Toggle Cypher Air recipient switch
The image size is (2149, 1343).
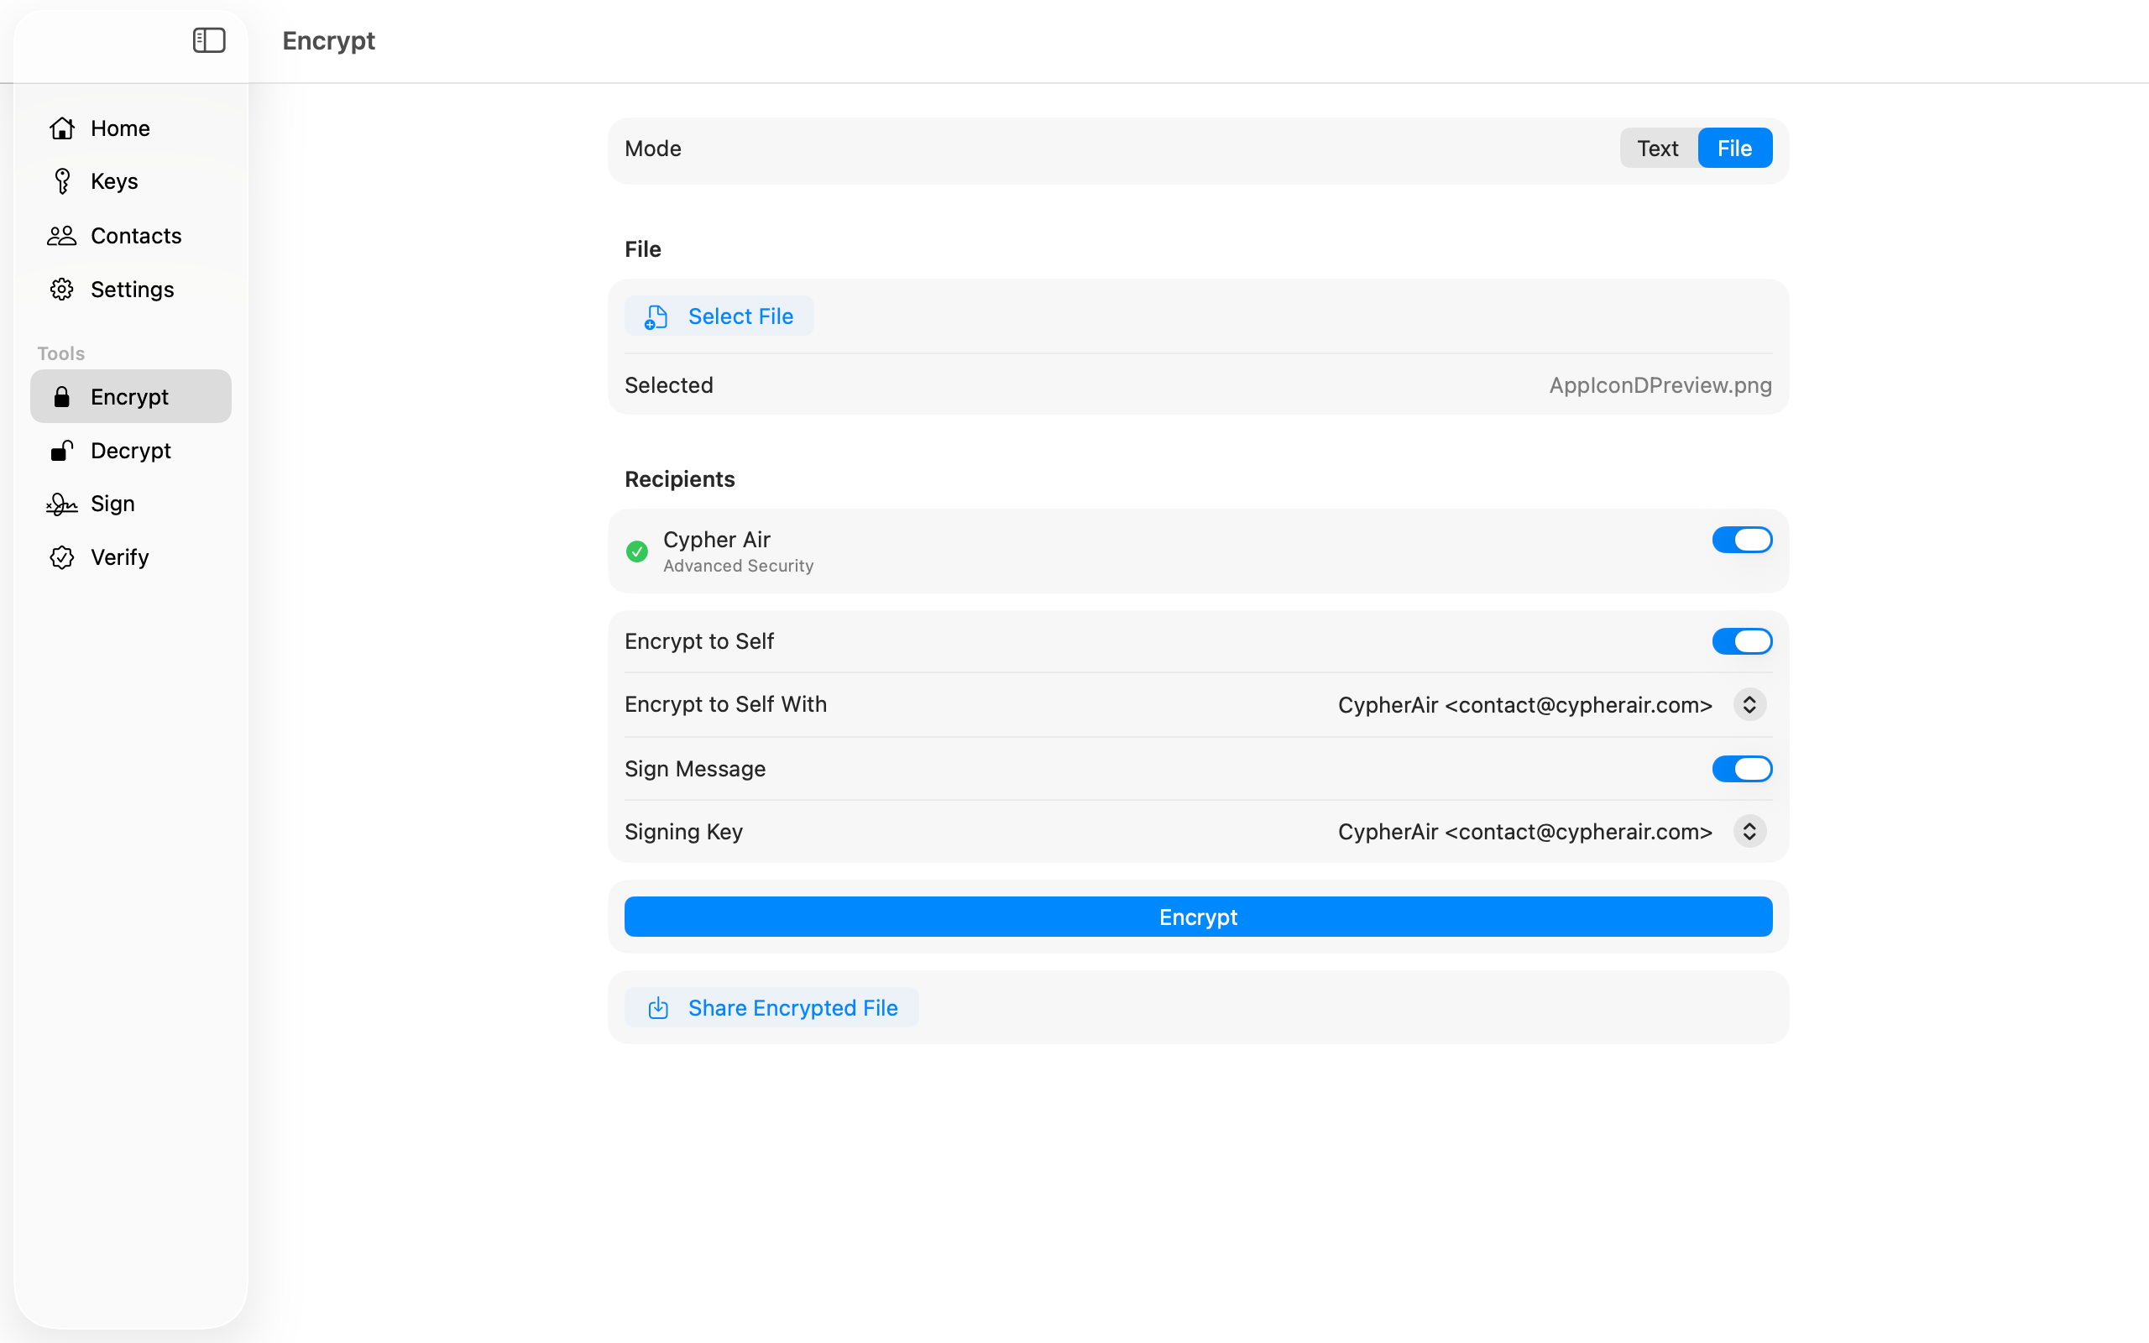(1741, 540)
